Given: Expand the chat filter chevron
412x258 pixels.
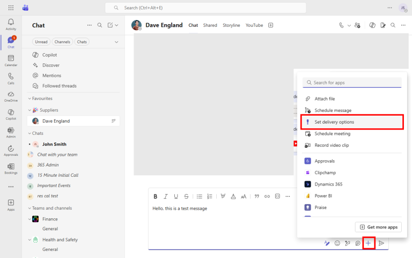Looking at the screenshot, I should pyautogui.click(x=116, y=42).
